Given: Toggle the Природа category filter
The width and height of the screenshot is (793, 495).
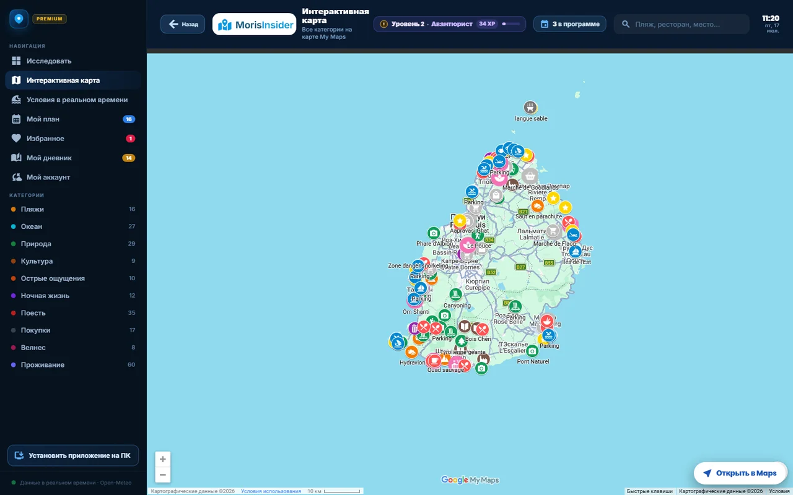Looking at the screenshot, I should [73, 244].
